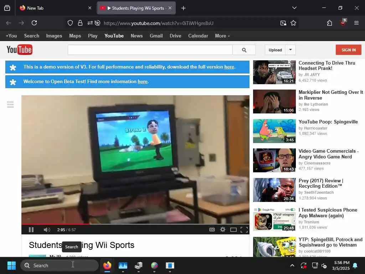Image resolution: width=365 pixels, height=274 pixels.
Task: Select Play in the Google bar
Action: (93, 36)
